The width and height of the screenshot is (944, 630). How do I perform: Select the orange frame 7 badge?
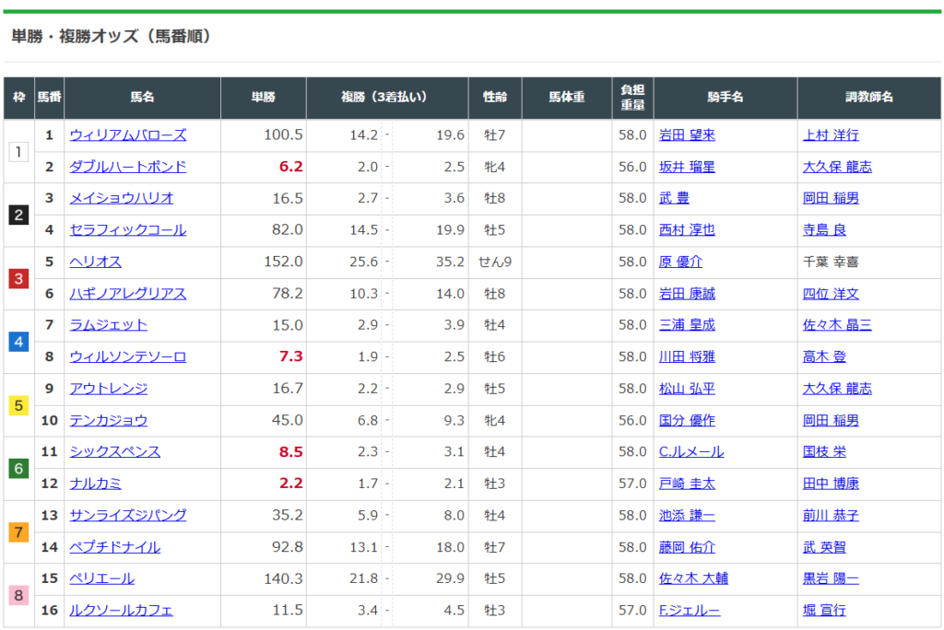[x=19, y=531]
